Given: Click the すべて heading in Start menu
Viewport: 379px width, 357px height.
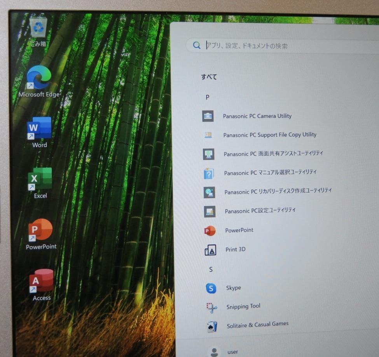Looking at the screenshot, I should [x=209, y=77].
